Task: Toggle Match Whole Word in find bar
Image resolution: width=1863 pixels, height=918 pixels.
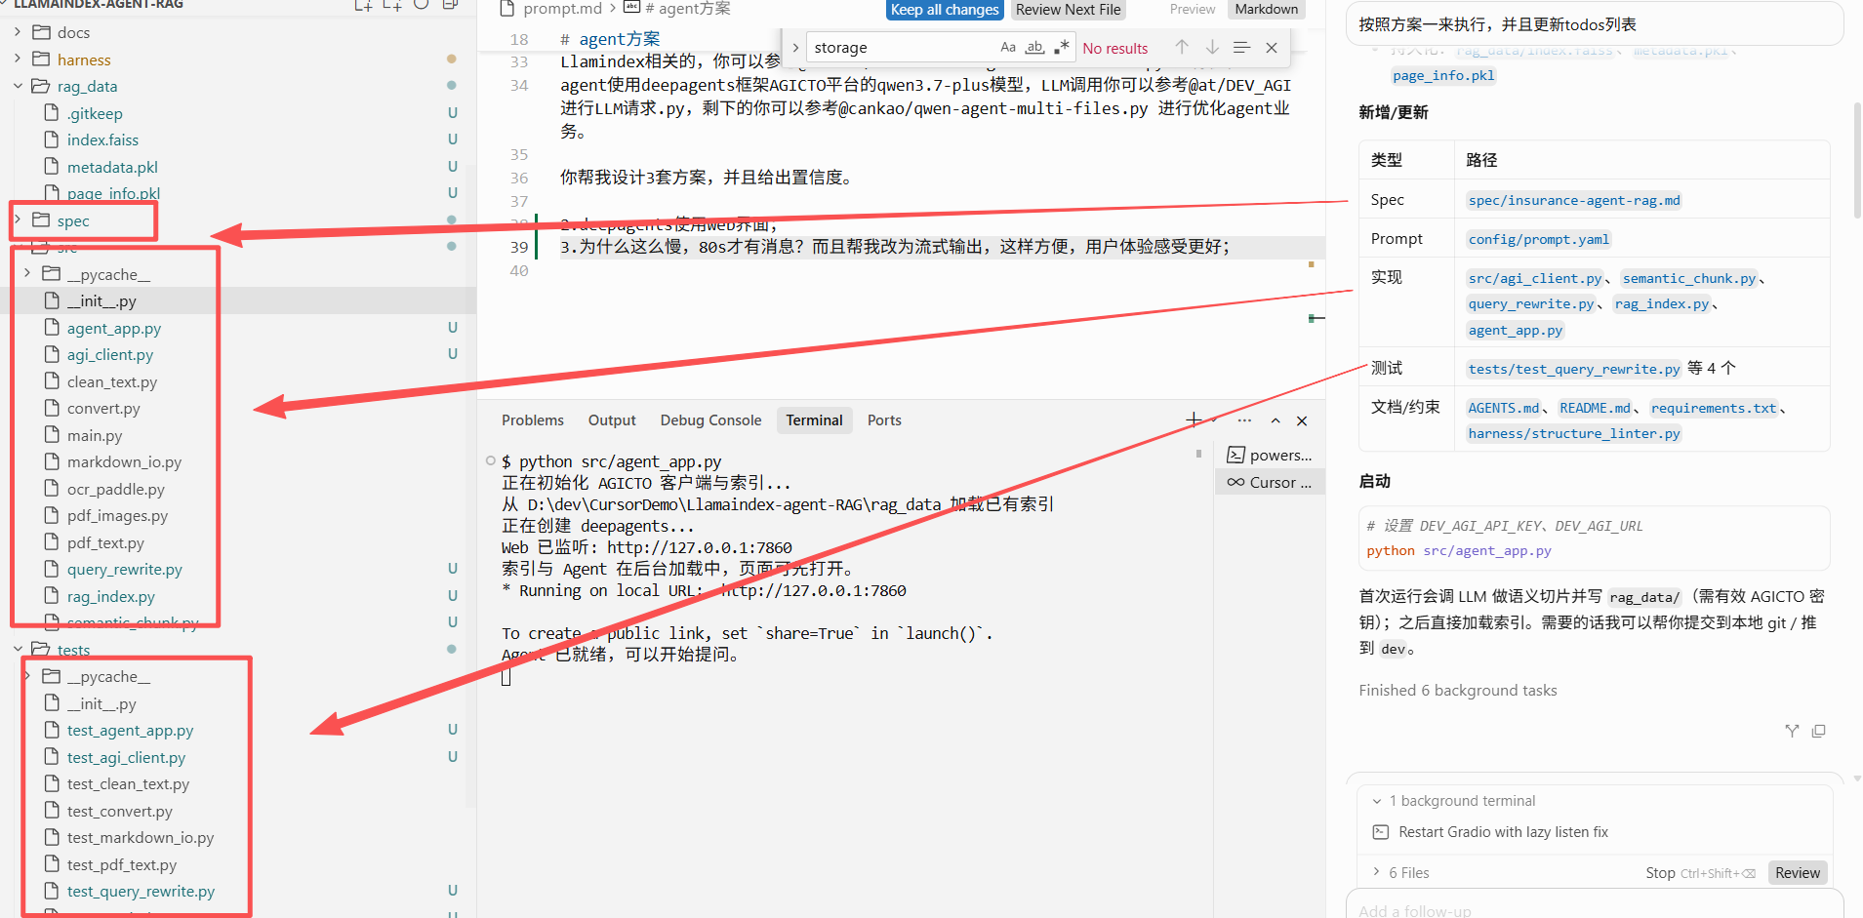Action: pyautogui.click(x=1035, y=47)
